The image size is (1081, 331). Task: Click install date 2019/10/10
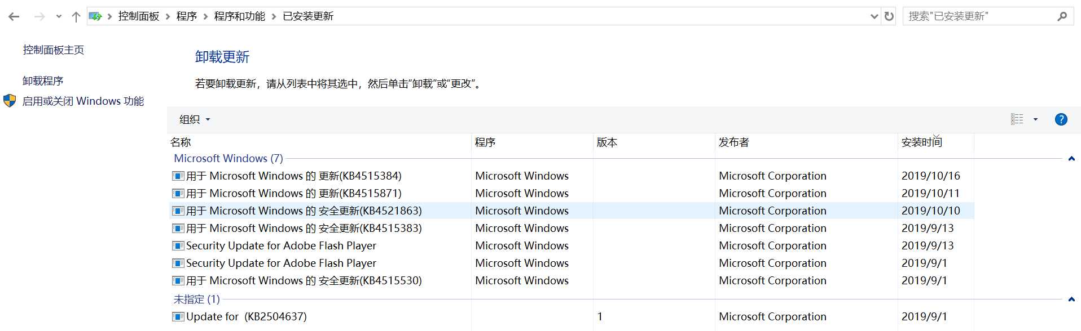click(931, 211)
